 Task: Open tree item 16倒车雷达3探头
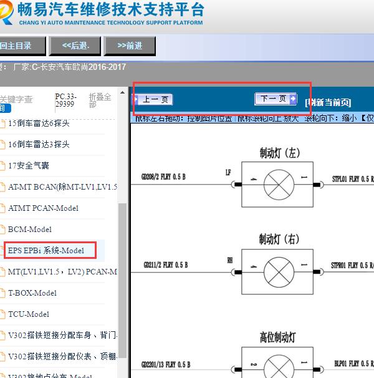pyautogui.click(x=39, y=145)
